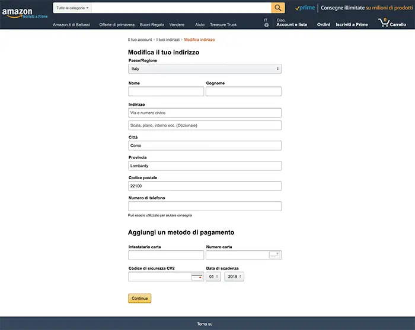Screen dimensions: 415x330
Task: Open the shopping cart icon
Action: tap(384, 22)
